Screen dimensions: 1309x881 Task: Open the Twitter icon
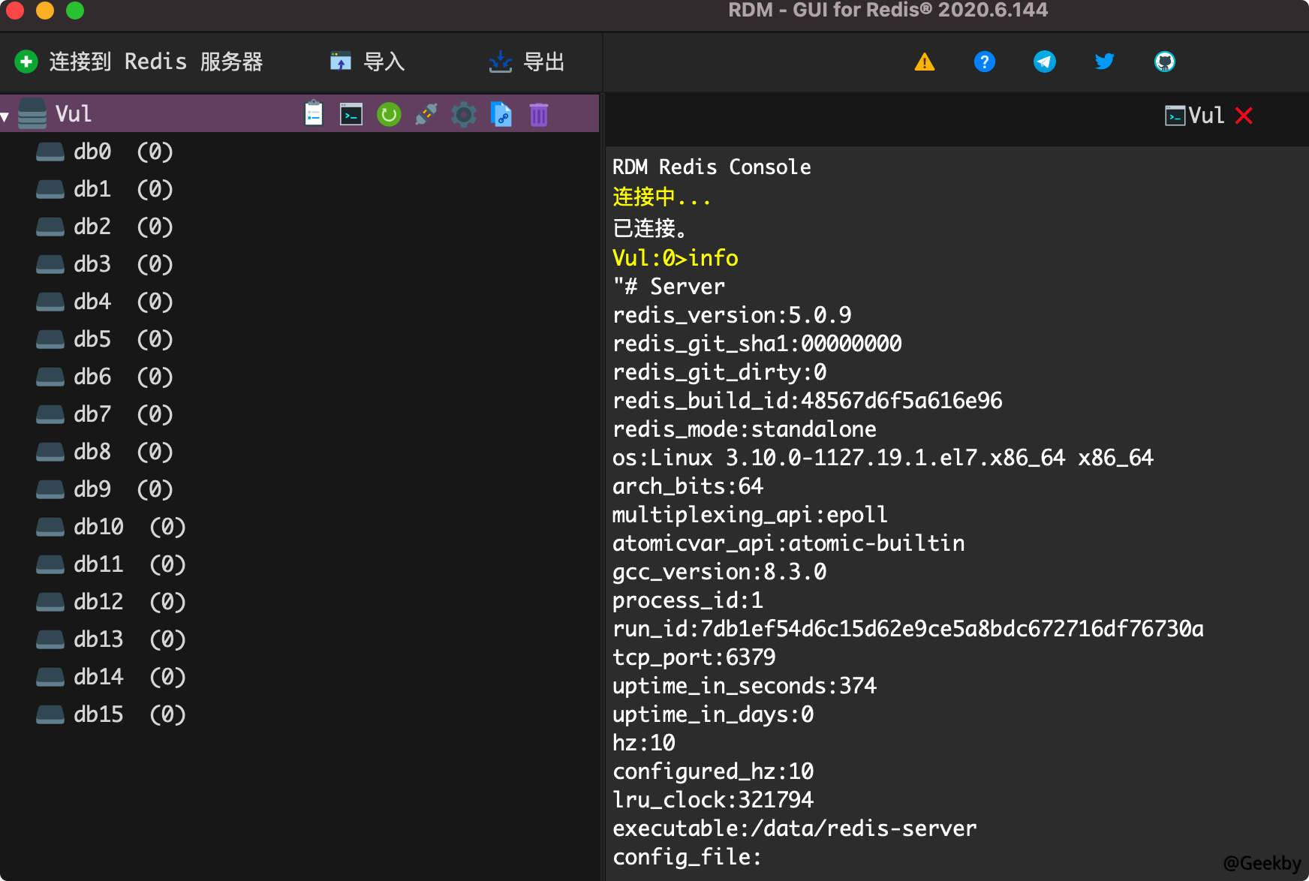pyautogui.click(x=1103, y=62)
